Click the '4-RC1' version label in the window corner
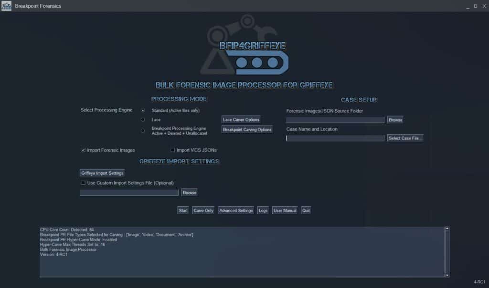489x288 pixels. pos(479,282)
